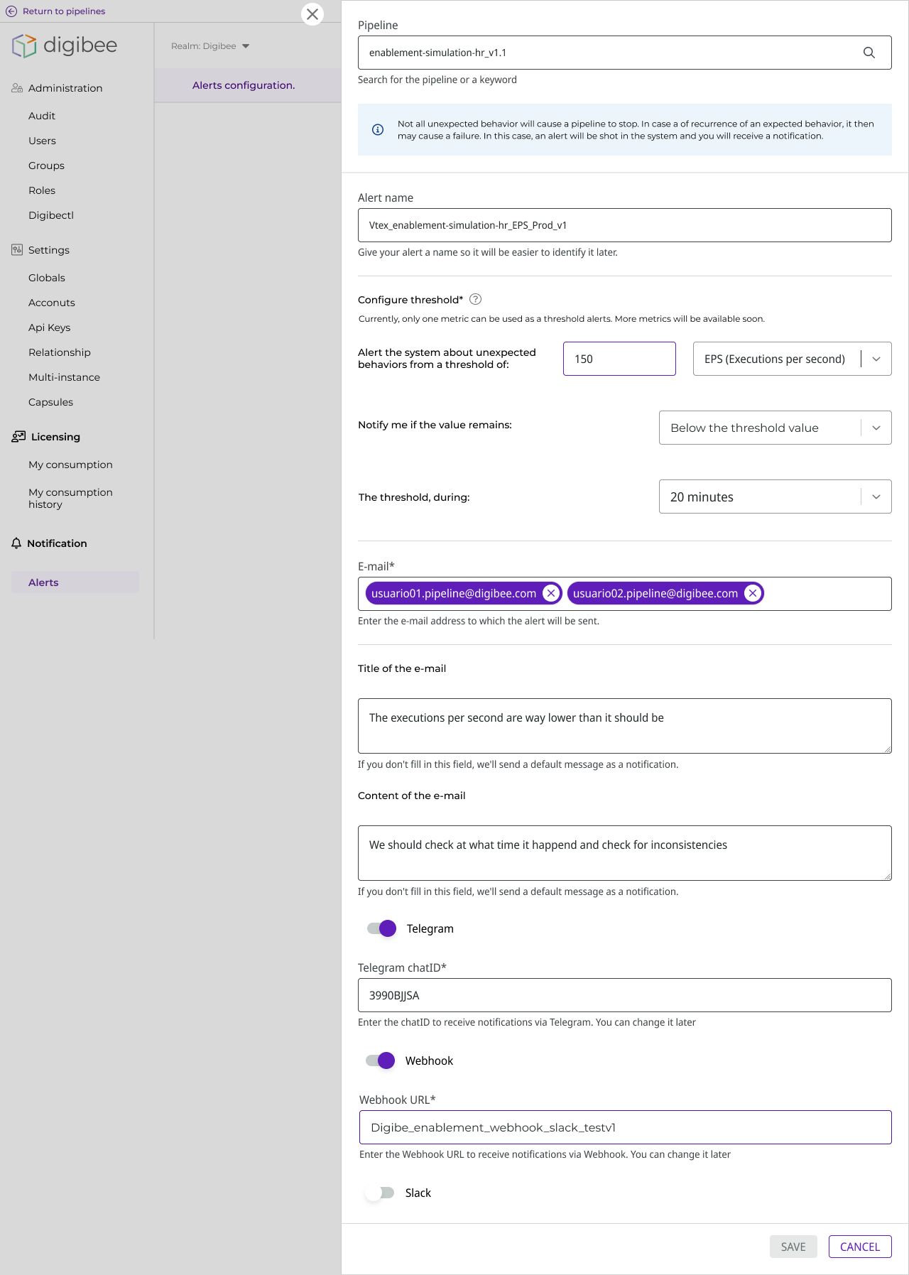Remove usuario02.pipeline@digibee.com email chip
909x1275 pixels.
[x=753, y=593]
